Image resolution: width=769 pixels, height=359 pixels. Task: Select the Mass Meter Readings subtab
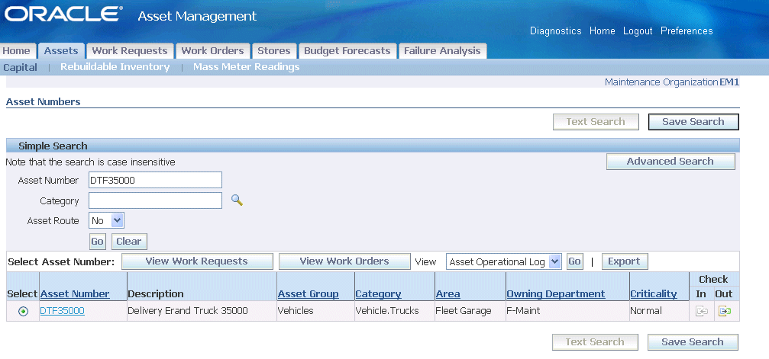pyautogui.click(x=246, y=67)
